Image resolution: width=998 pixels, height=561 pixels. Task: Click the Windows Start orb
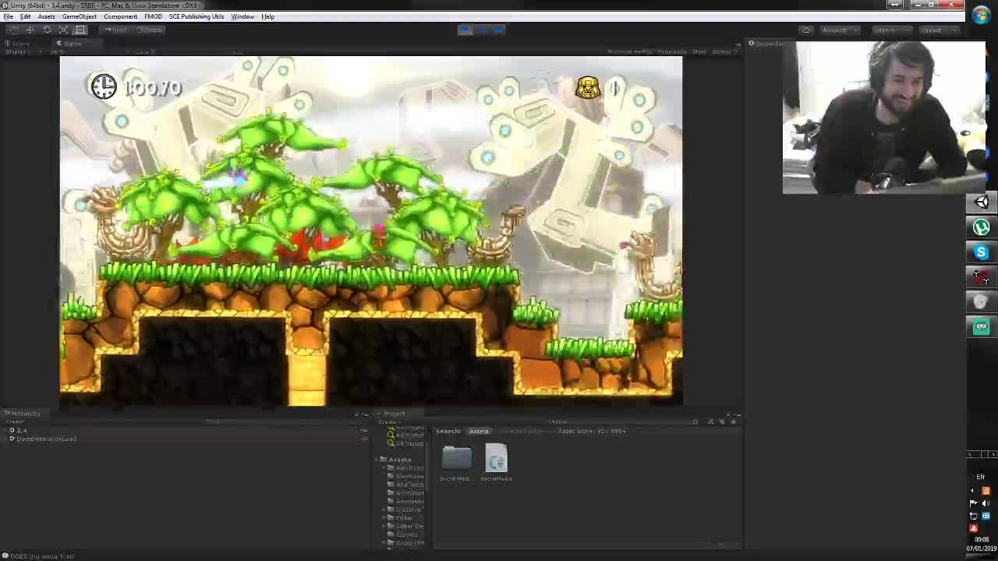coord(981,16)
